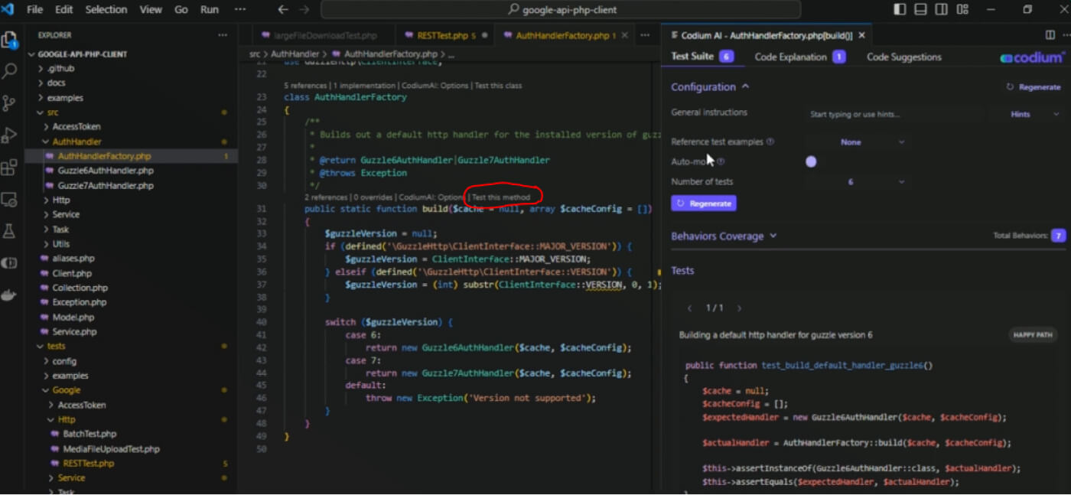Screen dimensions: 1071x495
Task: Expand the .github folder
Action: (x=61, y=68)
